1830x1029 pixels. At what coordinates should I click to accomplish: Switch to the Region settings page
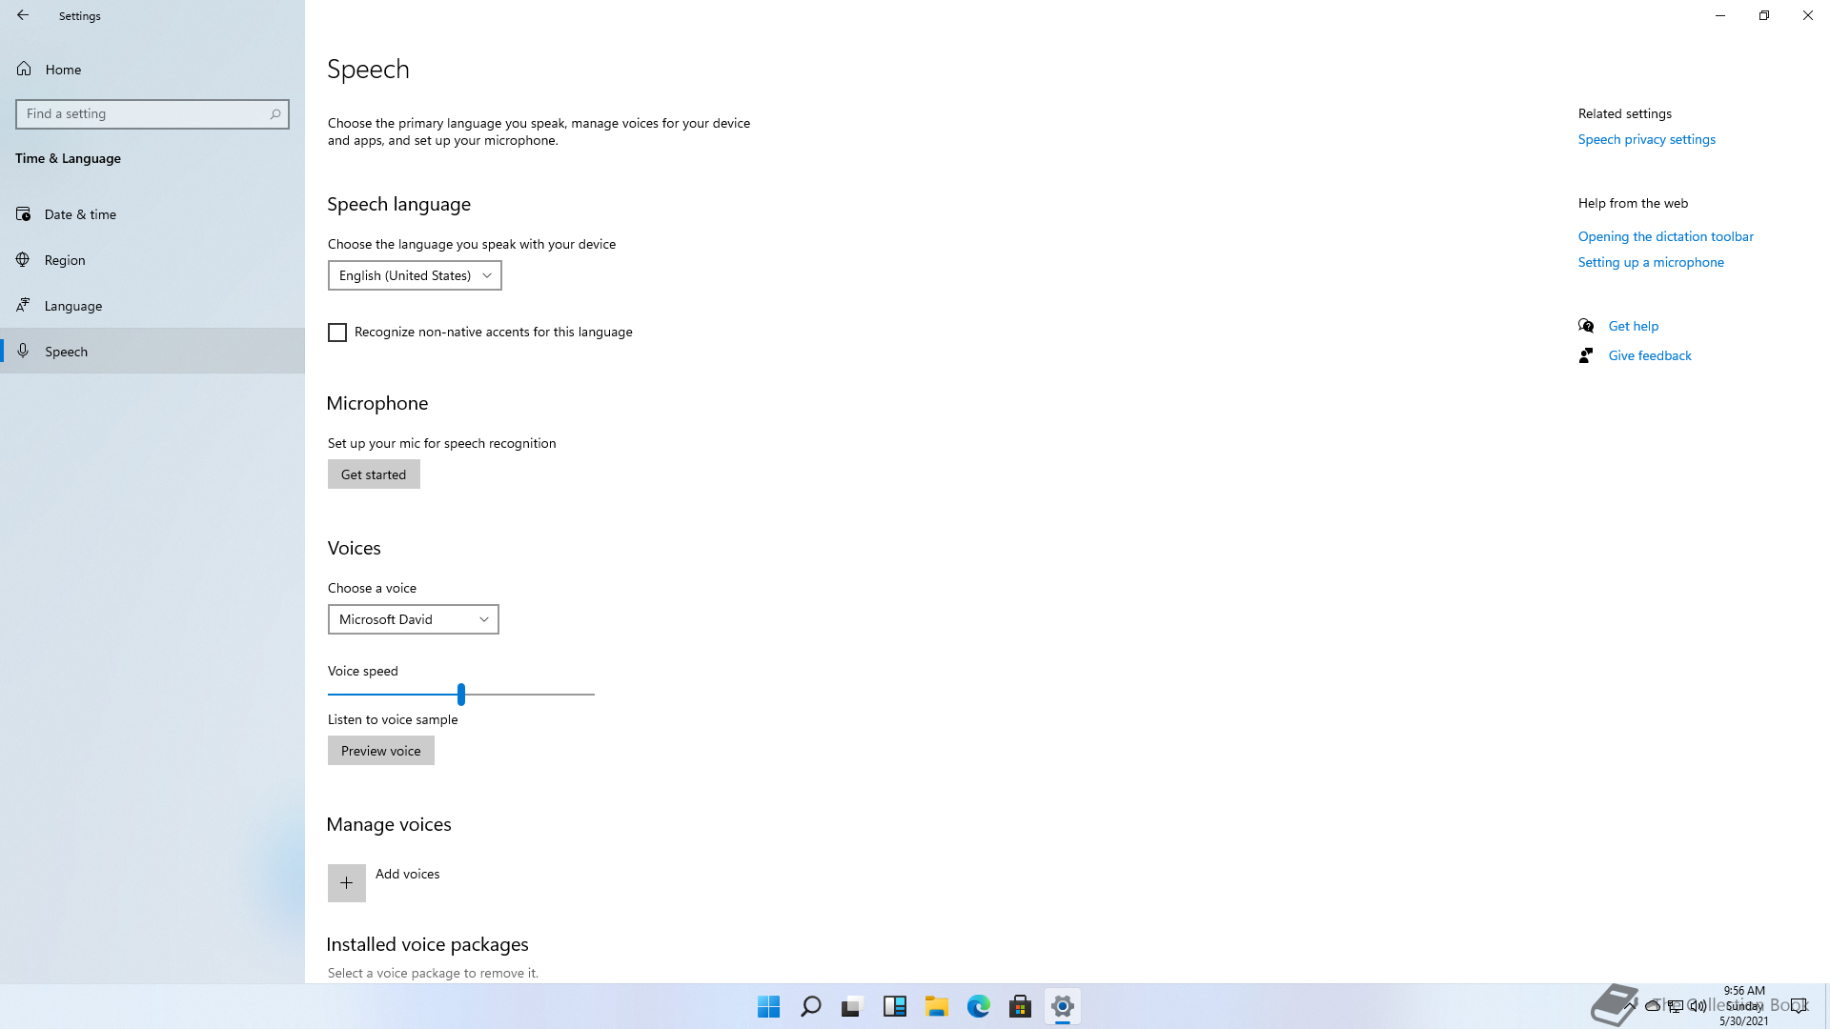(x=65, y=260)
